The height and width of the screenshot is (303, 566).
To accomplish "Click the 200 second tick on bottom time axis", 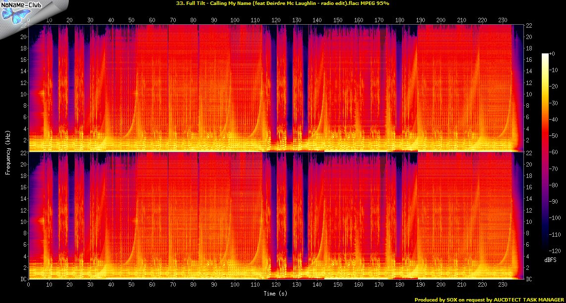I will [x=441, y=285].
